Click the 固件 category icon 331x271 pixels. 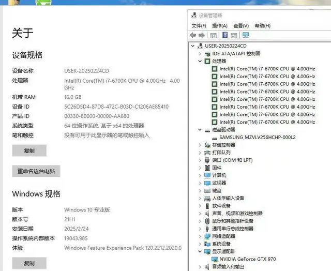pos(207,168)
